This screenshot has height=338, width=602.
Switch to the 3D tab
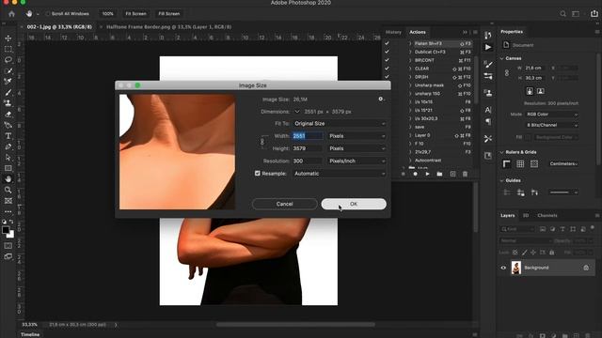click(526, 215)
